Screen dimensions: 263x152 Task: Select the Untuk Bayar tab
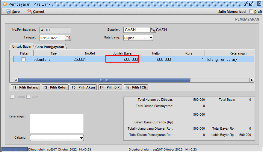[22, 47]
